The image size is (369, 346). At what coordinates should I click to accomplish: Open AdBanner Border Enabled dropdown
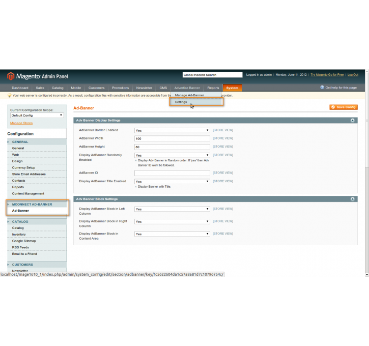[x=172, y=130]
